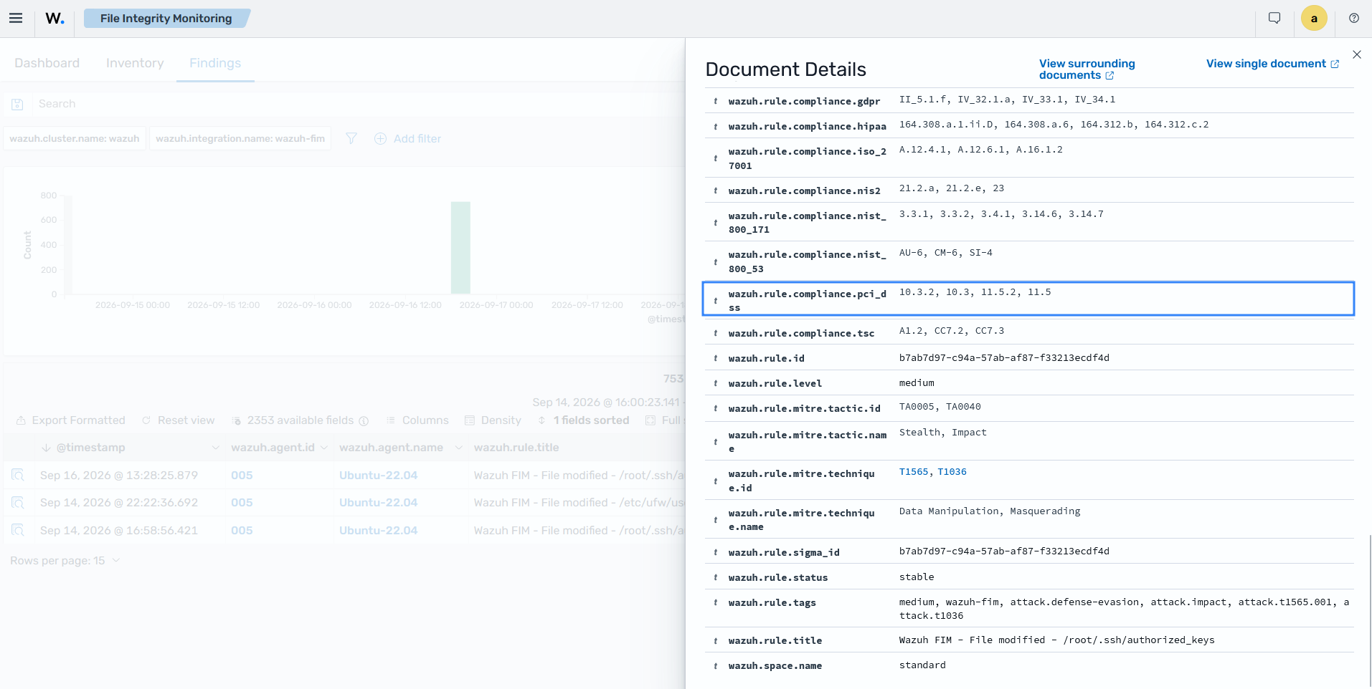The height and width of the screenshot is (689, 1372).
Task: Follow the T1036 technique link
Action: [x=952, y=472]
